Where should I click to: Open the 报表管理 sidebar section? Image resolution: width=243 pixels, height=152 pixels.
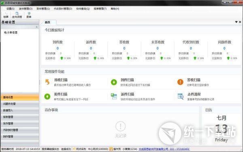click(x=20, y=117)
